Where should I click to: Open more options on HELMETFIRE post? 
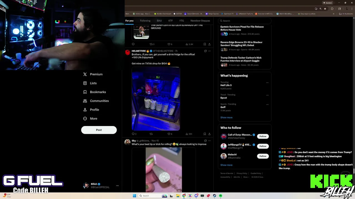(x=209, y=51)
